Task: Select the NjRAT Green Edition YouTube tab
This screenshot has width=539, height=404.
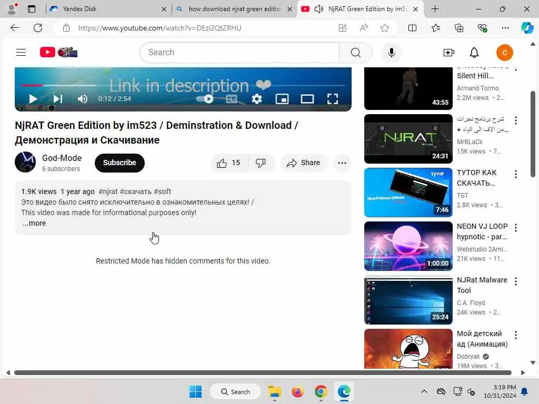Action: point(361,9)
